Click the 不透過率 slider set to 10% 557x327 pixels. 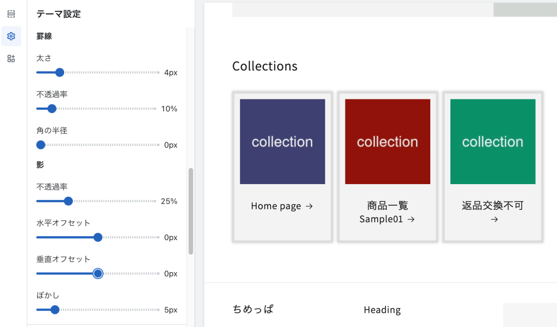coord(52,109)
